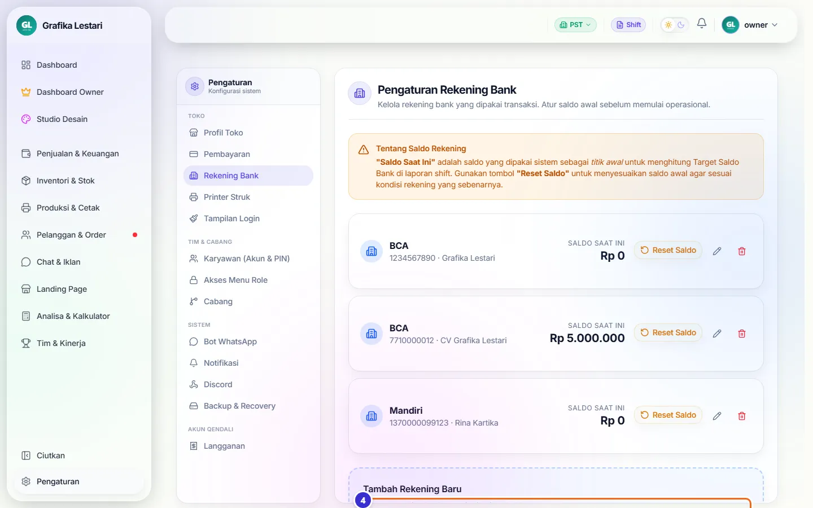Open Langganan settings
813x508 pixels.
[248, 446]
